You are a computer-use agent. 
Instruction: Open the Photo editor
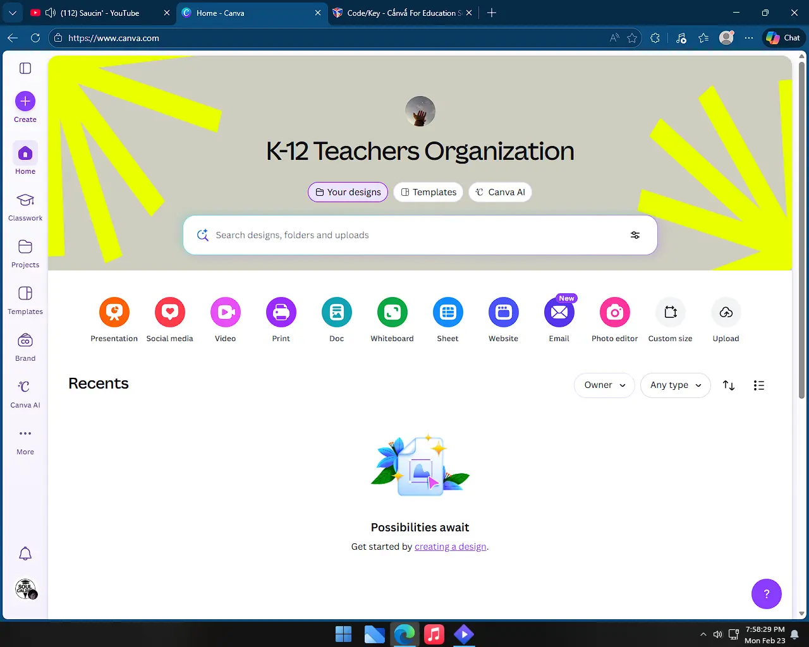(x=614, y=320)
